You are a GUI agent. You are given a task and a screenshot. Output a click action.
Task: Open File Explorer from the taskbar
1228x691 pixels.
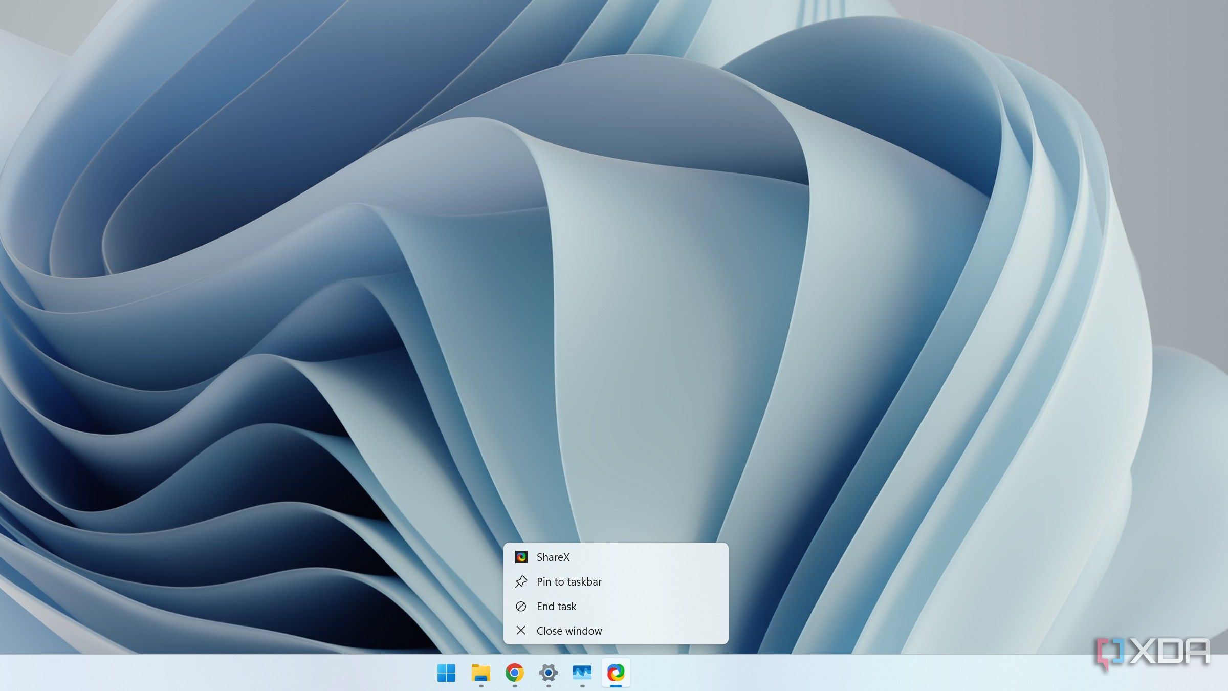pos(480,673)
